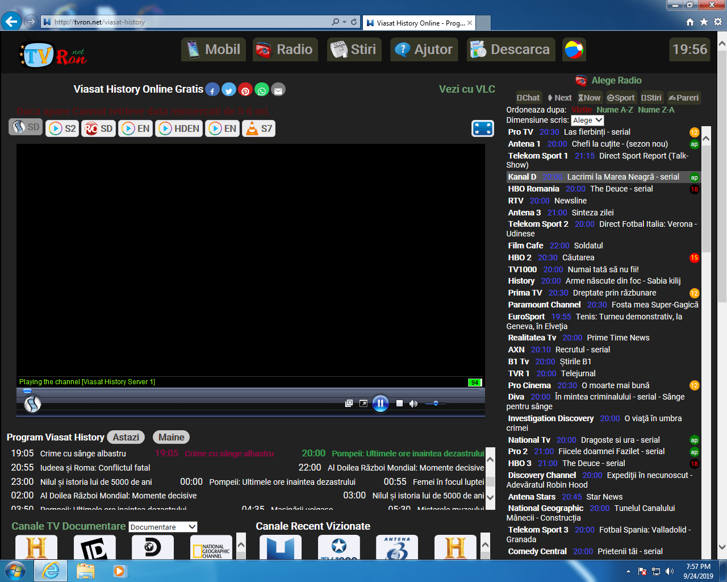Pop out the player window
Screen dimensions: 727x582
pyautogui.click(x=363, y=404)
